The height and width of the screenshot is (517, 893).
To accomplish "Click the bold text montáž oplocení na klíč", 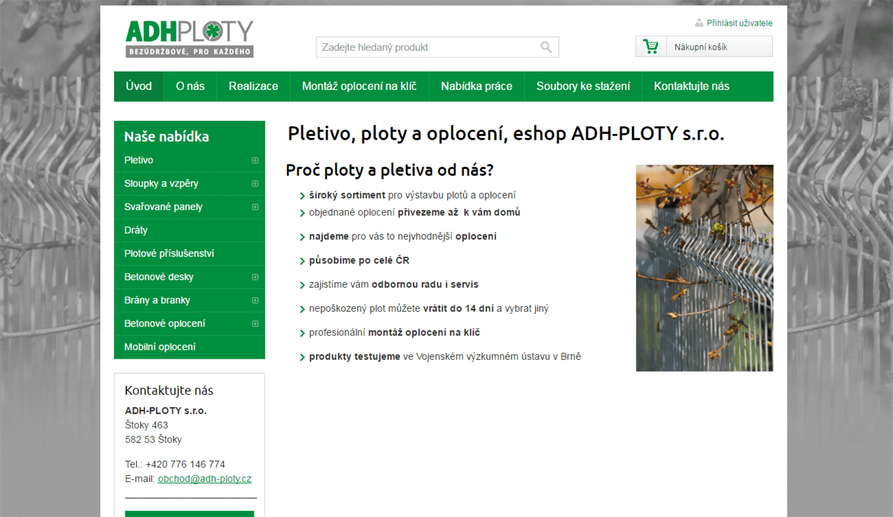I will [x=424, y=333].
